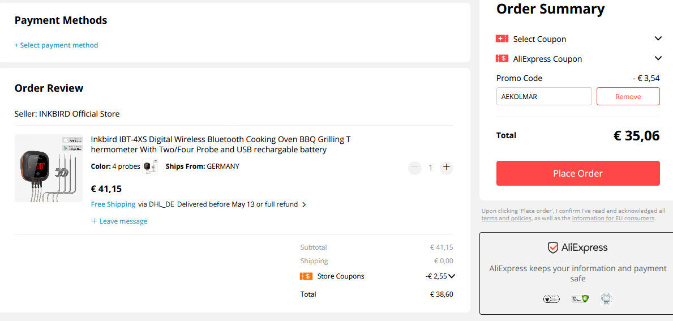Viewport: 673px width, 321px height.
Task: Open the terms and policies link
Action: pyautogui.click(x=507, y=219)
